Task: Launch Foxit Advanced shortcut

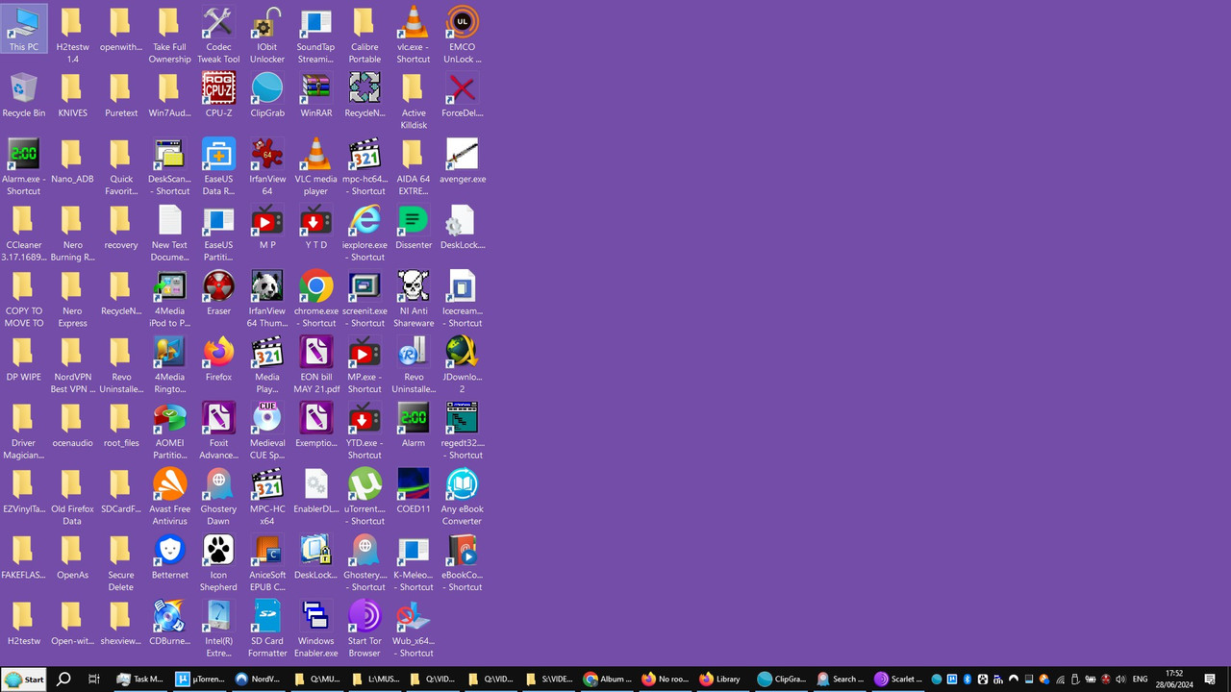Action: click(x=218, y=432)
